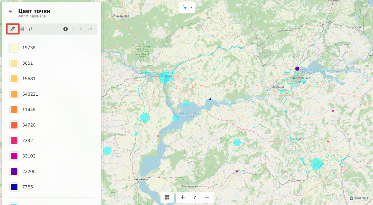
Task: Click the Йошкар-Ола city label on the map
Action: [x=120, y=16]
